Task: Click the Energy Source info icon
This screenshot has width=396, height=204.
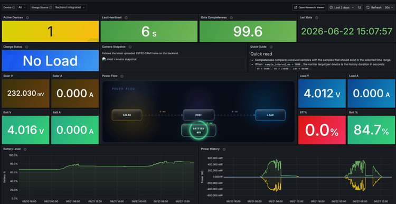Action: (51, 7)
